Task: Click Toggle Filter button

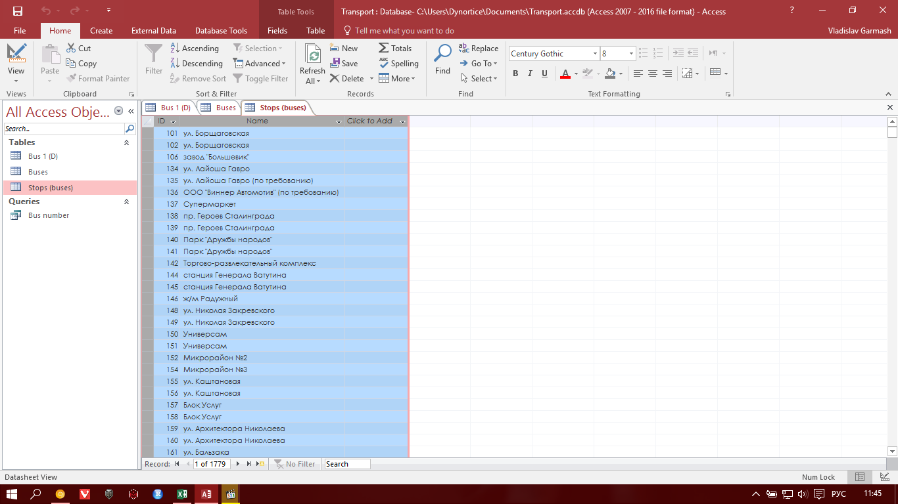Action: (x=260, y=78)
